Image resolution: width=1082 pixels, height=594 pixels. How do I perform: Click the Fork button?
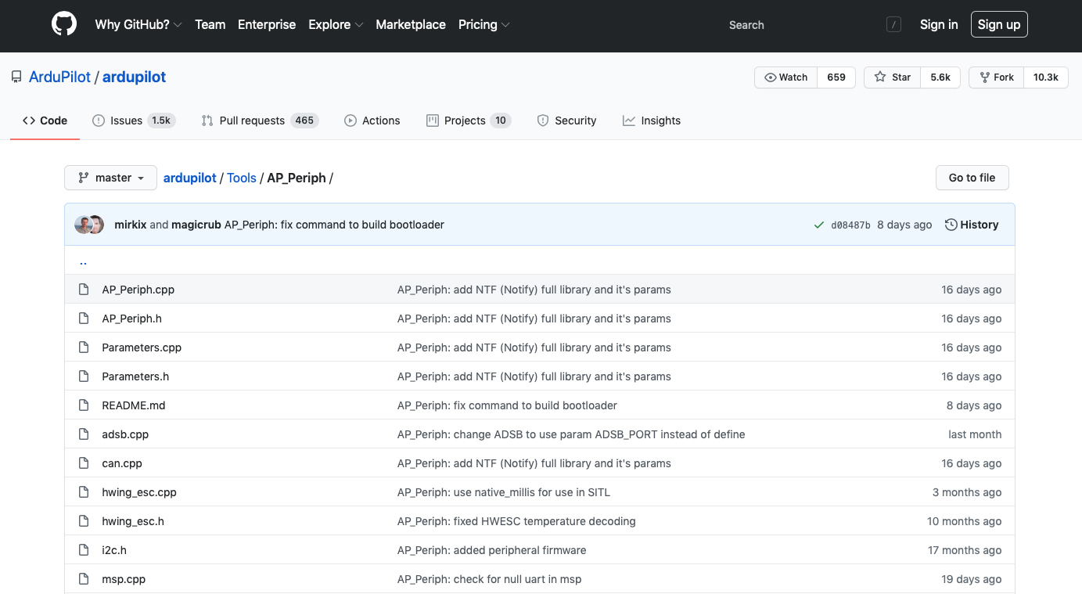pyautogui.click(x=996, y=77)
